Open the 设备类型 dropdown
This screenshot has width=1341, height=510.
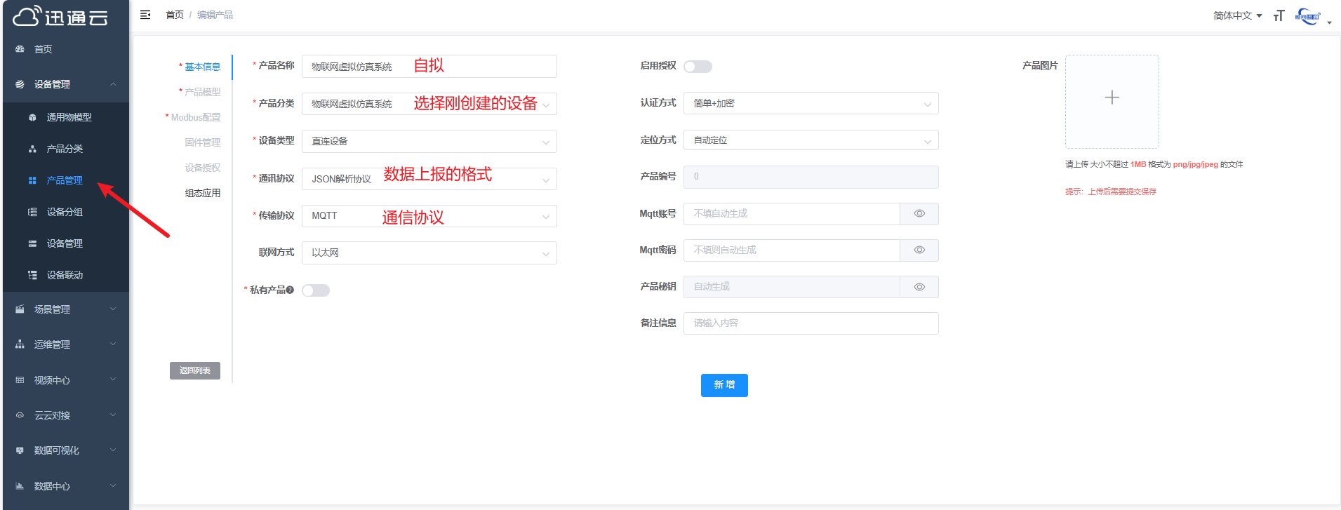tap(429, 141)
